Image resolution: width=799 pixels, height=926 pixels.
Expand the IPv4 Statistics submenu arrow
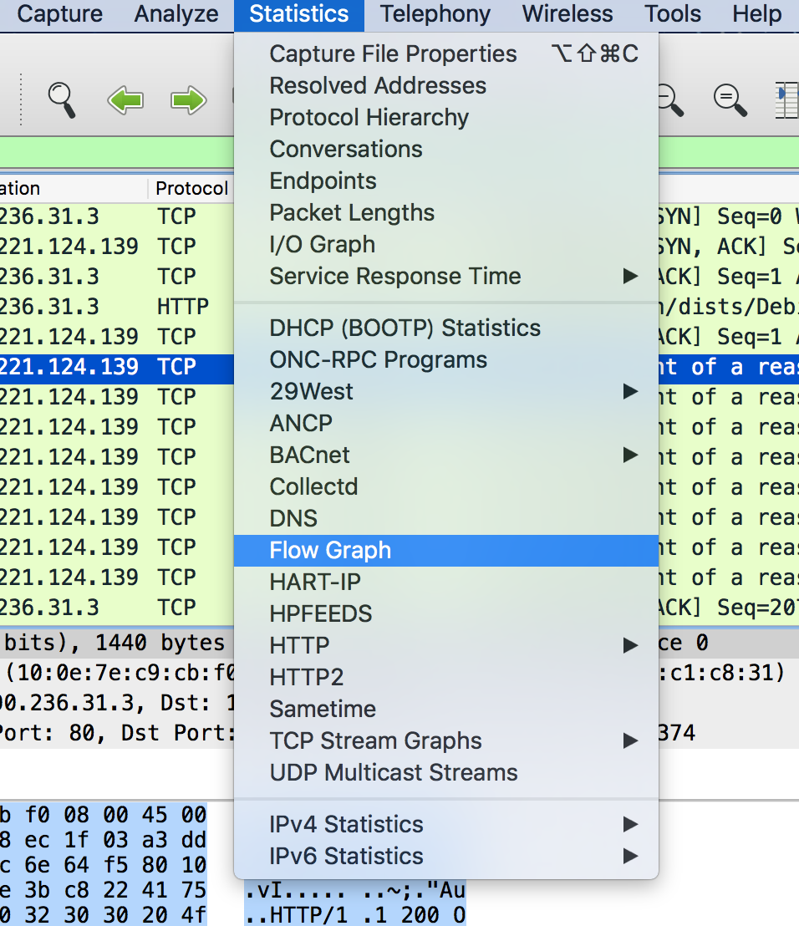point(631,824)
